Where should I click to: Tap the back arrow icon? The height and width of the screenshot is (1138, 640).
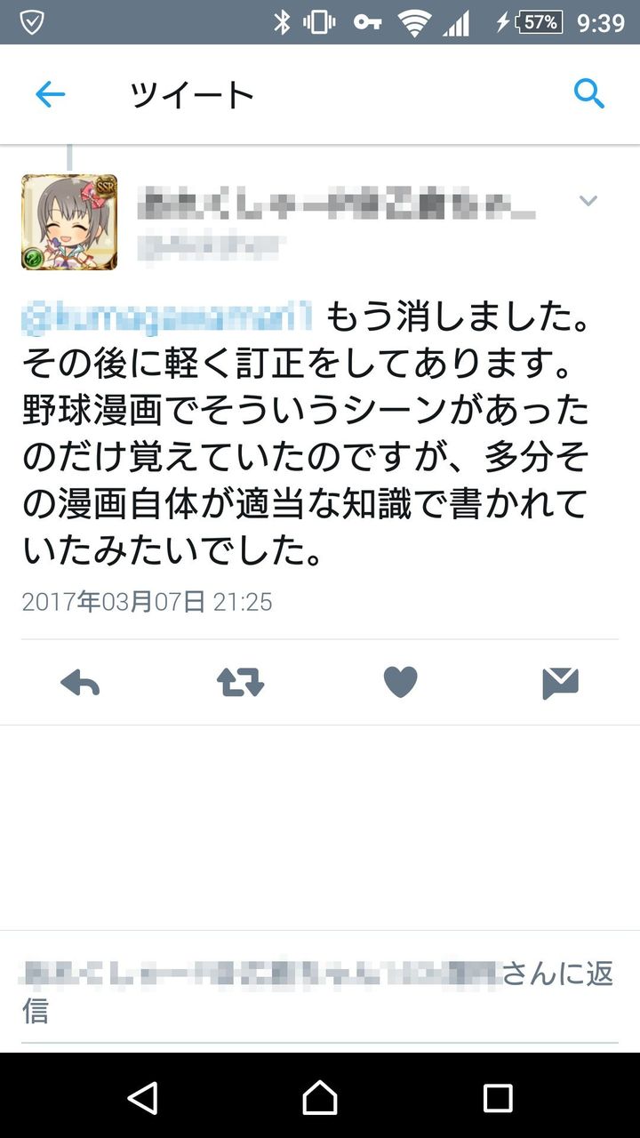pos(50,94)
